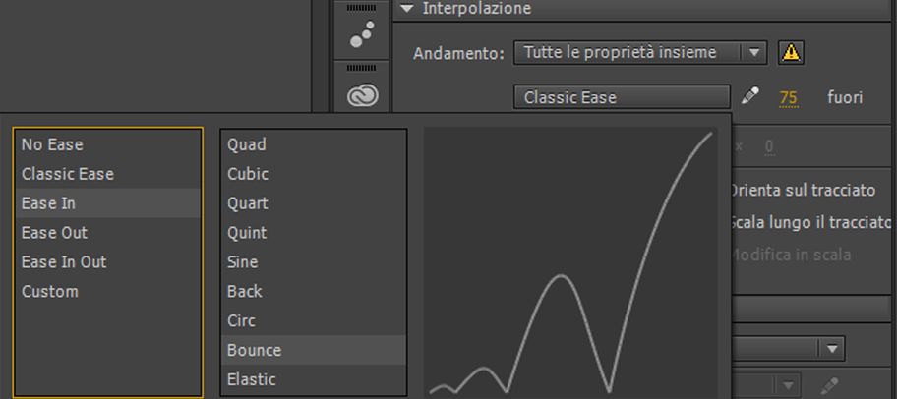
Task: Choose Classic Ease in the ease list
Action: coord(68,174)
